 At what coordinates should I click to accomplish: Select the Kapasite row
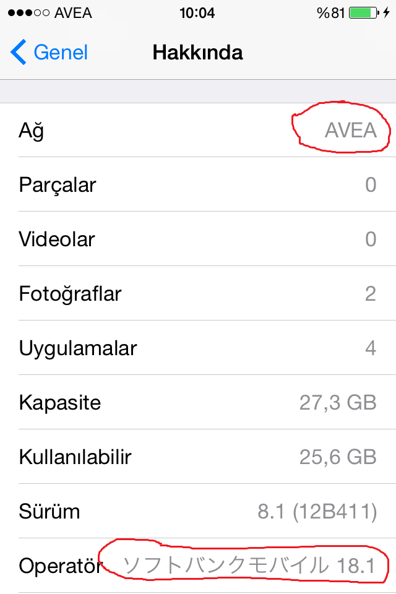[198, 402]
